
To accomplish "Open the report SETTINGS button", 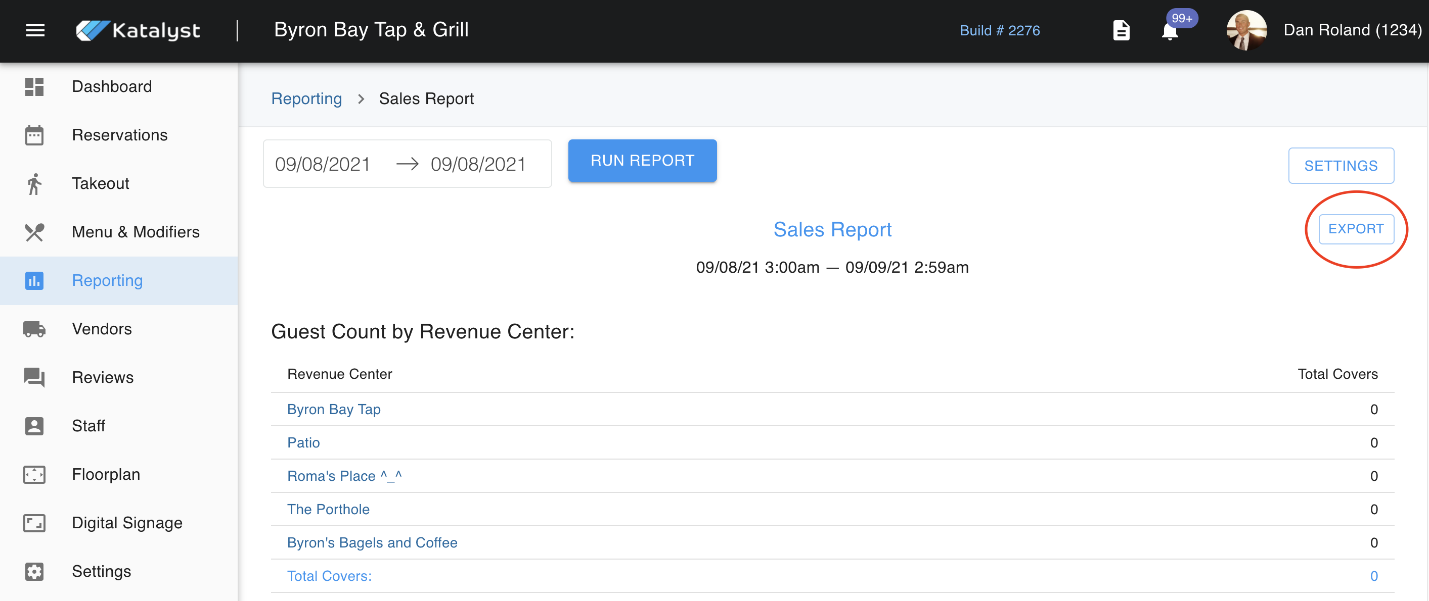I will pos(1340,166).
